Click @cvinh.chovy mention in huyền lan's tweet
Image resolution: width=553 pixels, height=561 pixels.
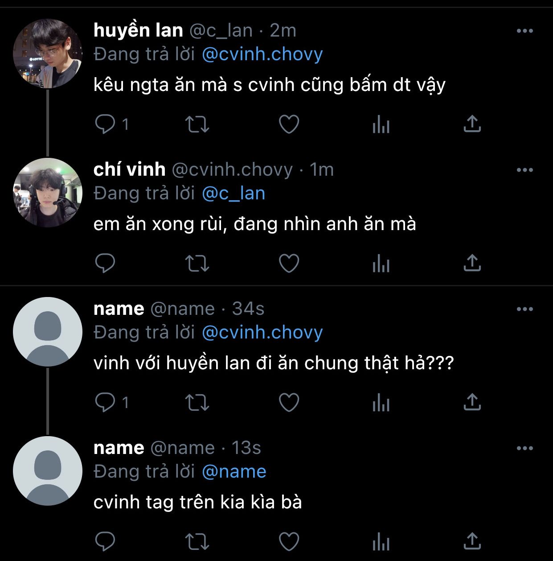click(262, 54)
